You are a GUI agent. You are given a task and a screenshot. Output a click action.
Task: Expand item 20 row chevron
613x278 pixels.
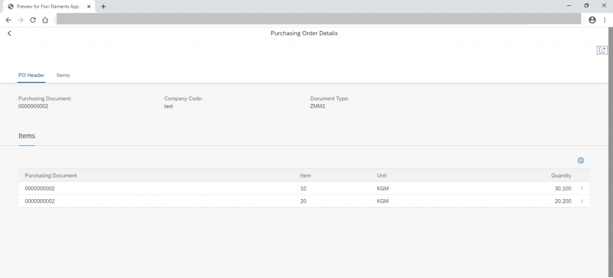click(x=582, y=201)
